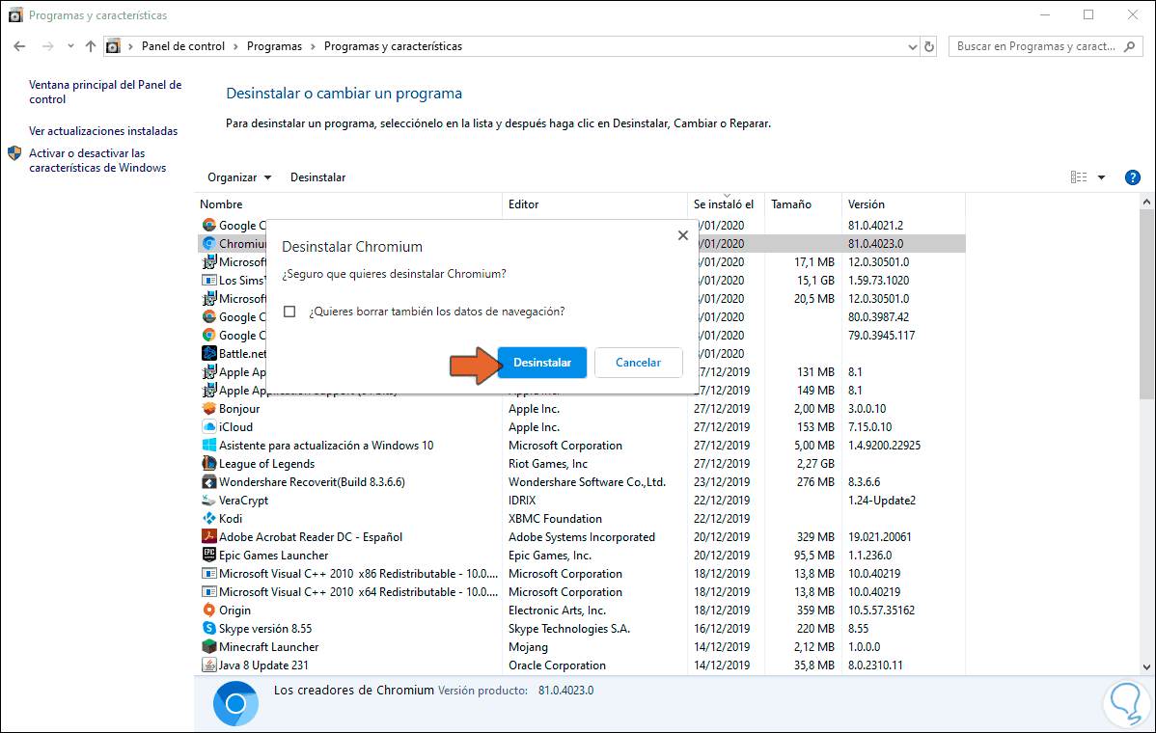
Task: Click the search magnifier icon
Action: pos(1129,46)
